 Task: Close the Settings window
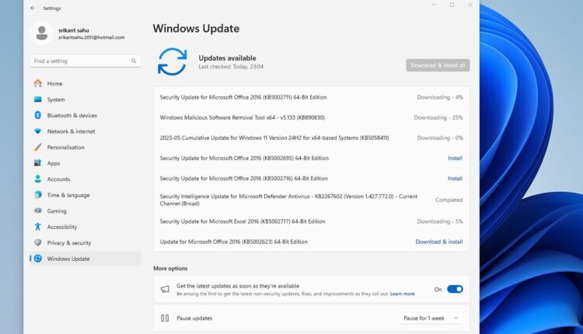pos(470,5)
